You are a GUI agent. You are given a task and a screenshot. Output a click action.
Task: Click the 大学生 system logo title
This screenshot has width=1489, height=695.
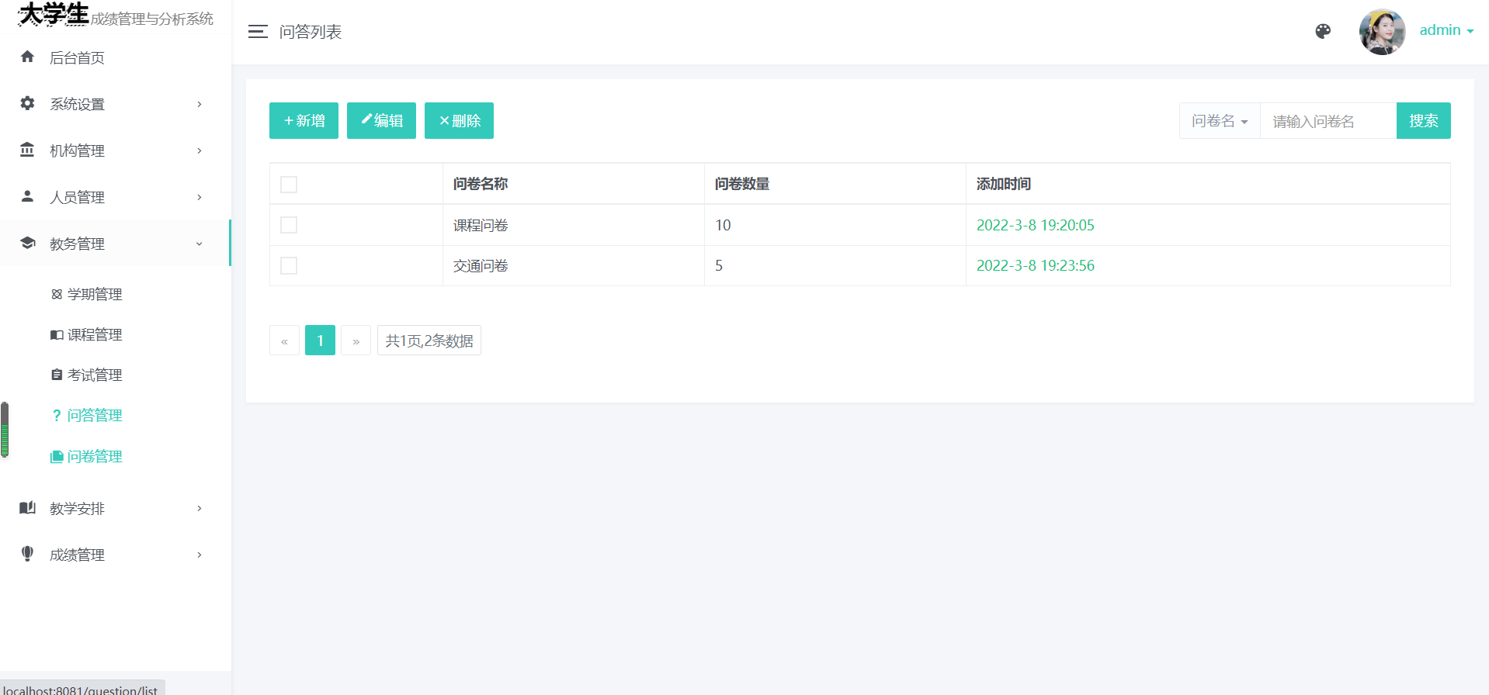(54, 14)
